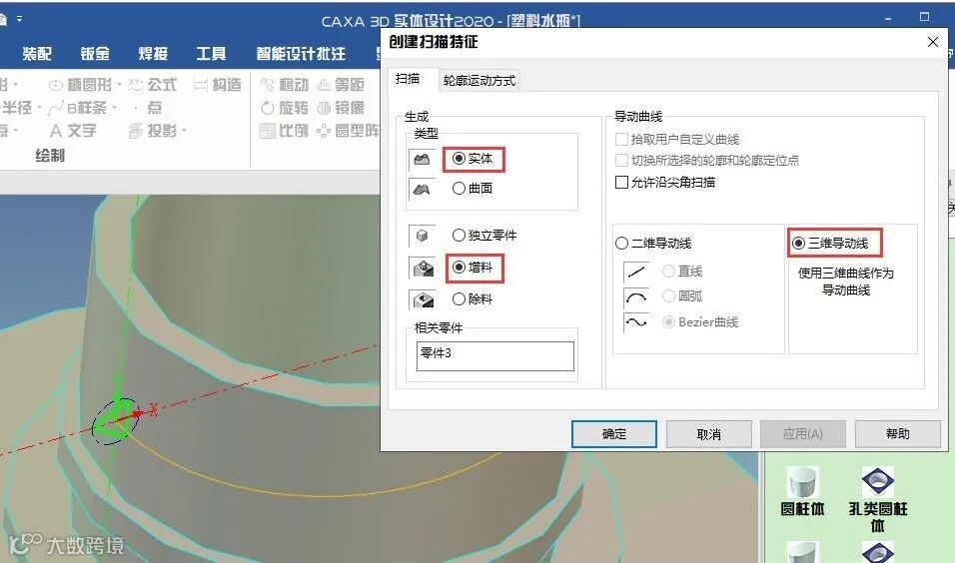Open the 钣金 ribbon tab
The image size is (955, 563).
[x=95, y=54]
